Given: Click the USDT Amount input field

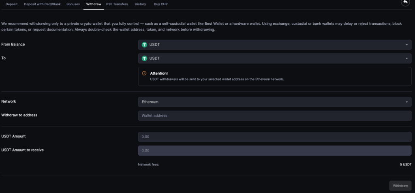Looking at the screenshot, I should click(x=275, y=137).
